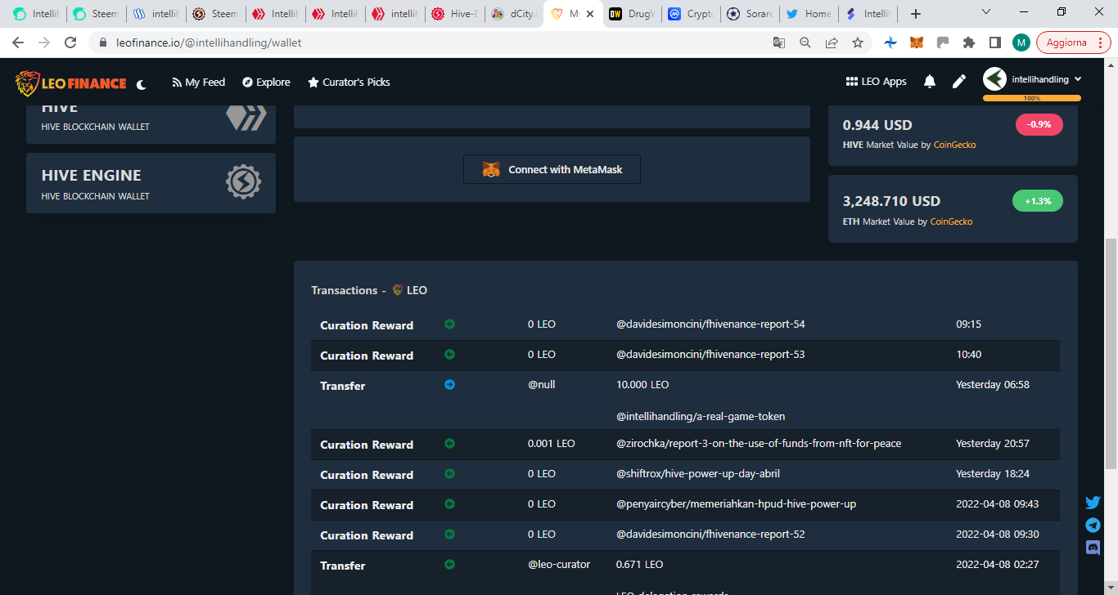Screen dimensions: 1118x595
Task: Select the HIVE ENGINE wallet card
Action: 151,183
